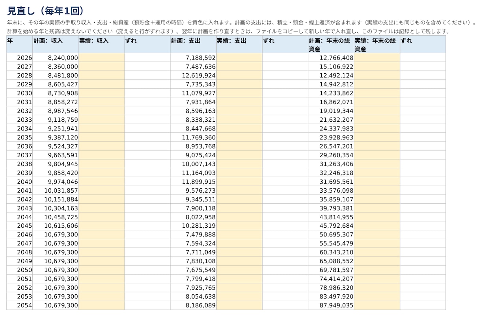Select planned income value "8,240,000"
This screenshot has height=316, width=481.
(x=56, y=58)
